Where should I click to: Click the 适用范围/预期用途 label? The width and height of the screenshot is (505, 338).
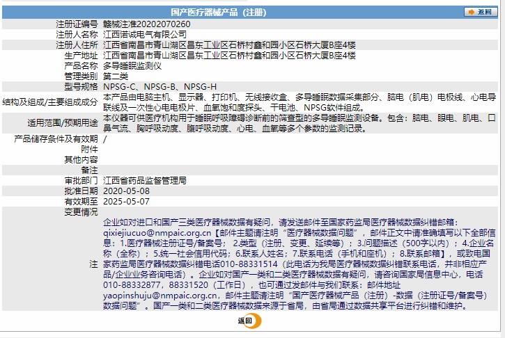[63, 123]
